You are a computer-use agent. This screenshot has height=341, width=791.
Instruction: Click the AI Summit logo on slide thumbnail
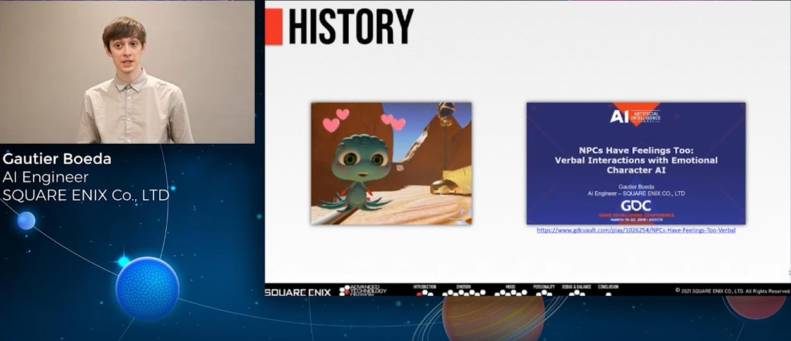click(635, 116)
